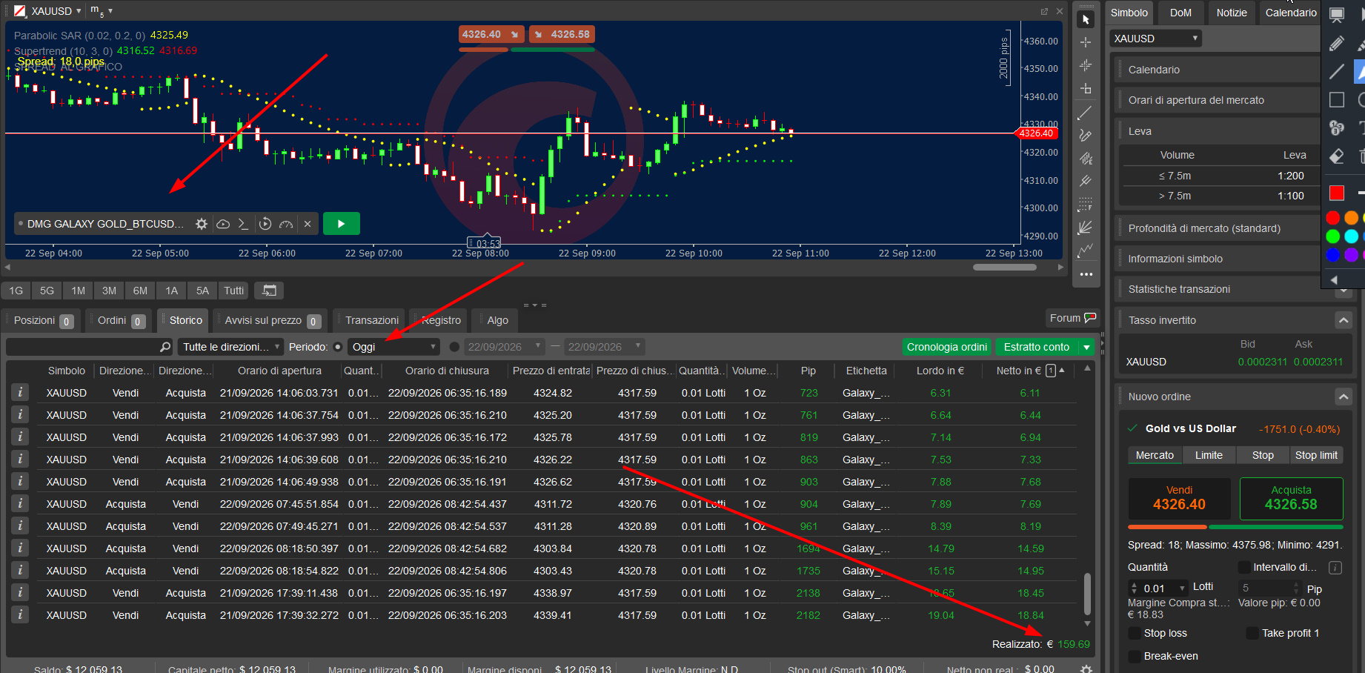1365x673 pixels.
Task: Select rectangle shape in annotation palette
Action: (1337, 99)
